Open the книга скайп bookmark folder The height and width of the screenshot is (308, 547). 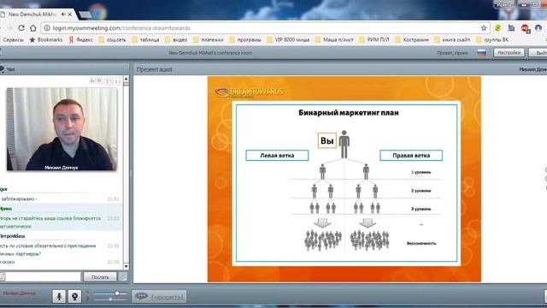click(452, 40)
